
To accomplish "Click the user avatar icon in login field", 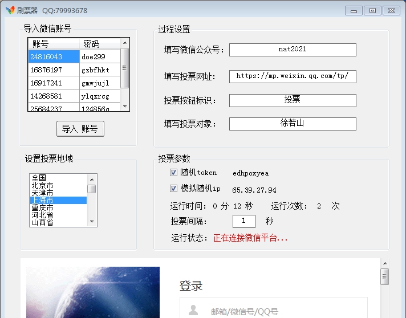I will pos(193,310).
